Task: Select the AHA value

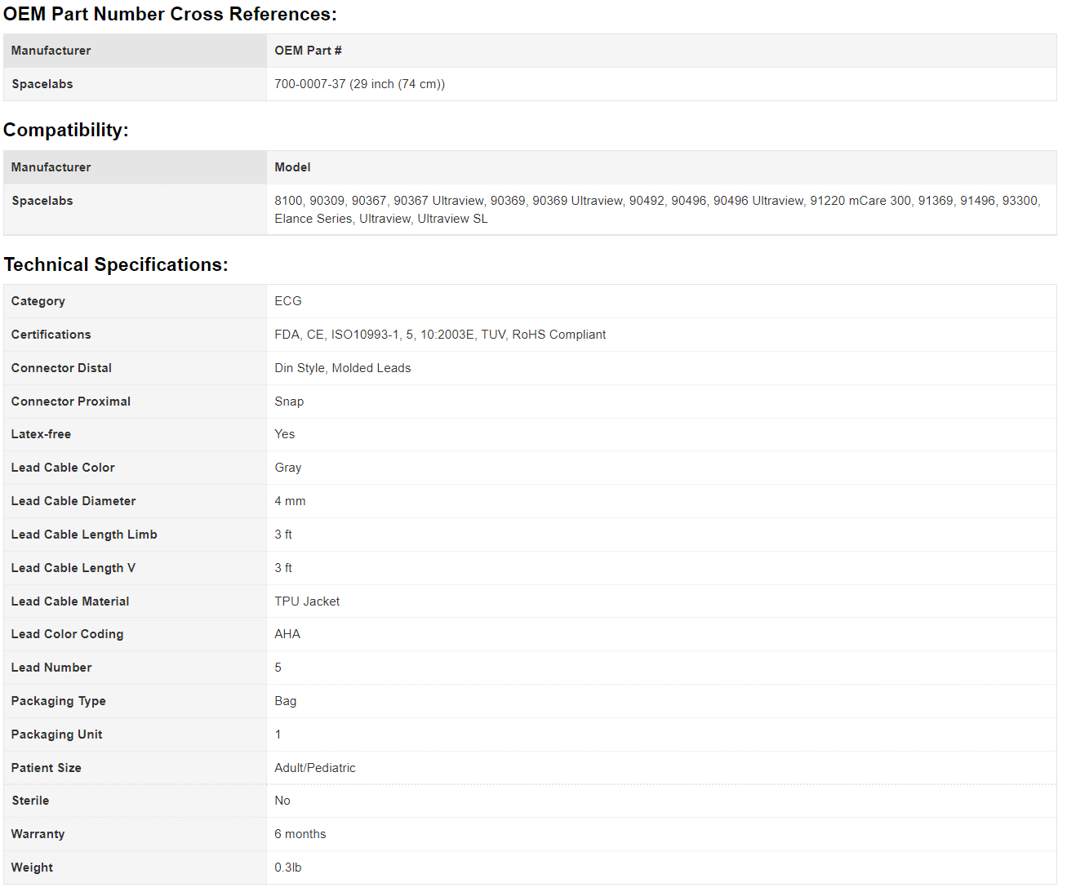Action: click(x=287, y=634)
